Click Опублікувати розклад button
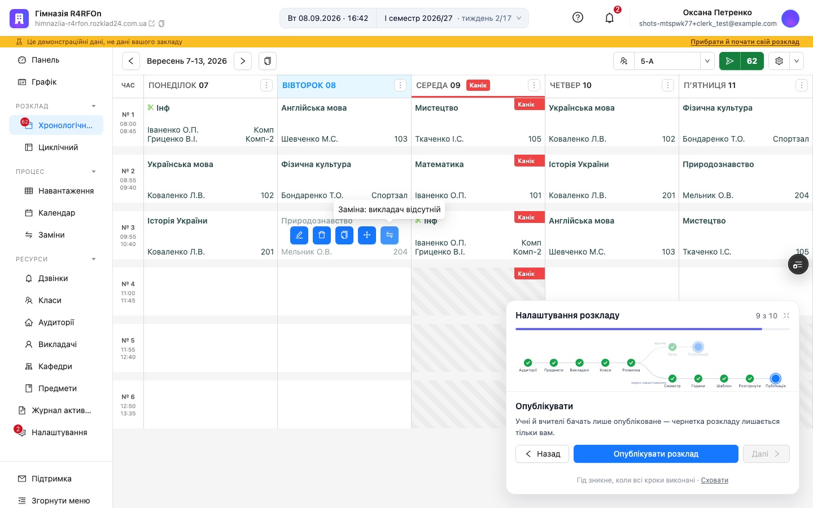 [x=656, y=454]
